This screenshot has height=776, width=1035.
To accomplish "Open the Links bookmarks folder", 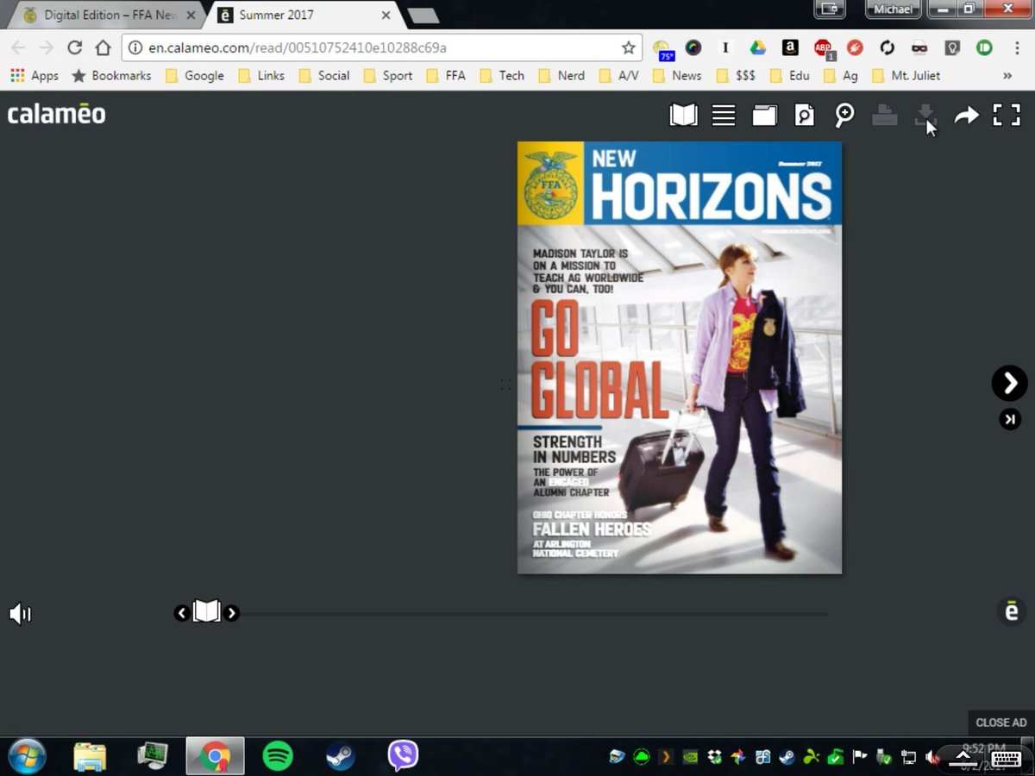I will [260, 76].
